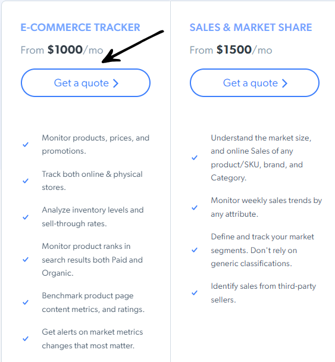
Task: Click the Identify sales from third-party sellers text
Action: point(263,293)
